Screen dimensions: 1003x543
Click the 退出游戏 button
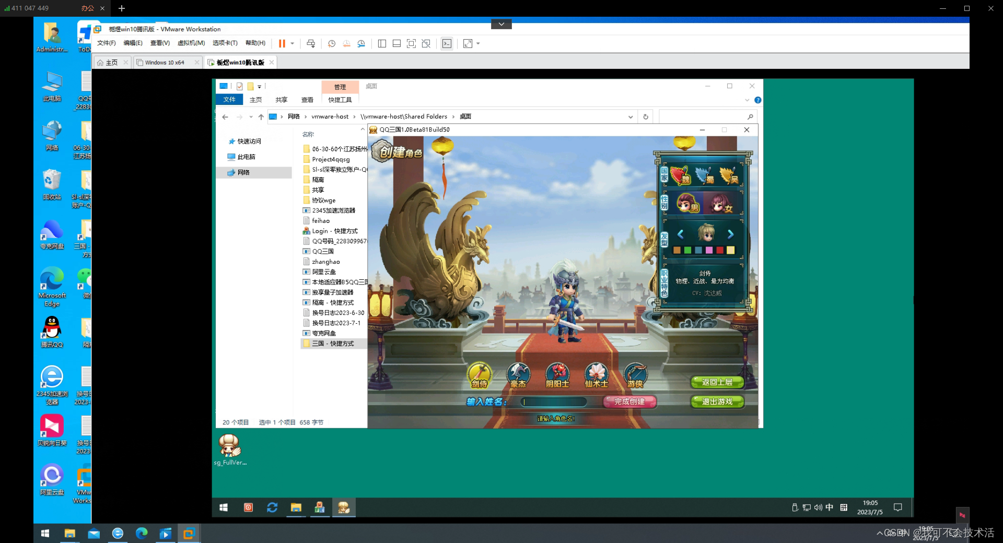[717, 402]
